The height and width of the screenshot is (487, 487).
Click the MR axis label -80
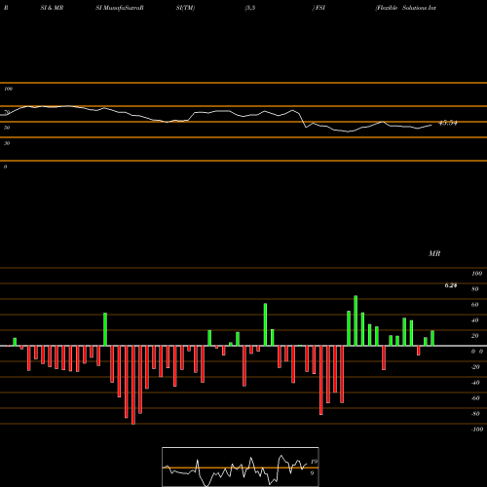(475, 414)
